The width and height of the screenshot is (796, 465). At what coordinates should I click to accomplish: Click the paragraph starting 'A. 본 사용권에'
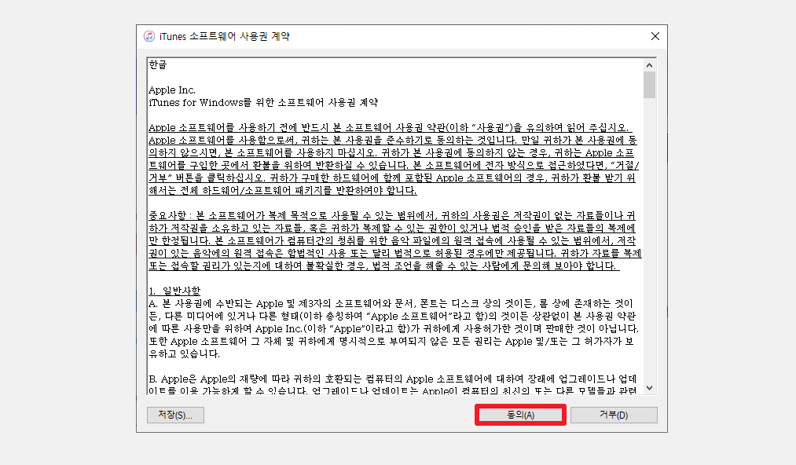point(394,328)
